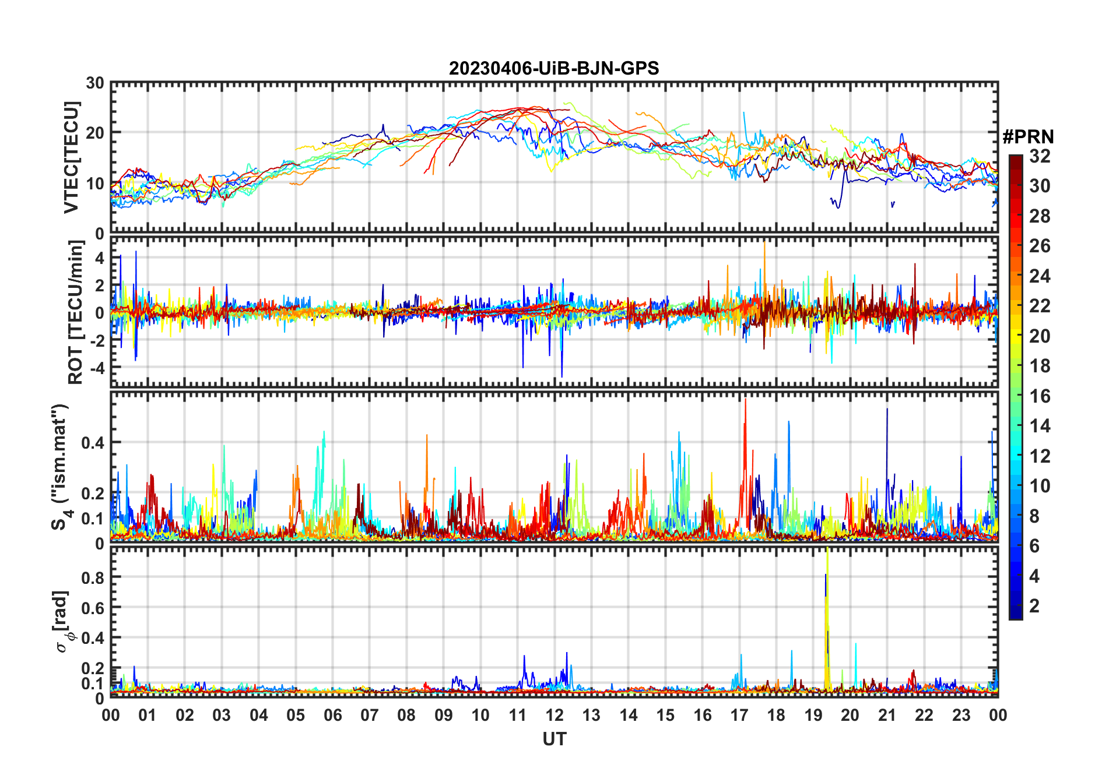Click PRN colorbar tick label "16"
This screenshot has height=775, width=1109.
pyautogui.click(x=1040, y=396)
